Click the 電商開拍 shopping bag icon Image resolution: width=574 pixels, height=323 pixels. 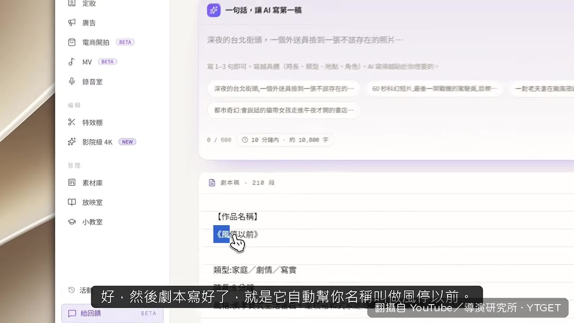pyautogui.click(x=72, y=42)
